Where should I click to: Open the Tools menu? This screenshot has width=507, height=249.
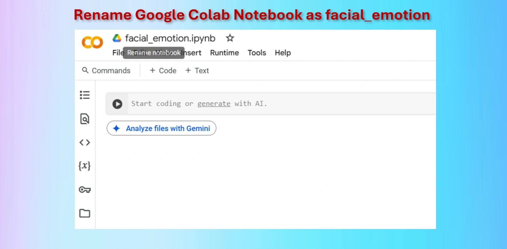tap(257, 53)
